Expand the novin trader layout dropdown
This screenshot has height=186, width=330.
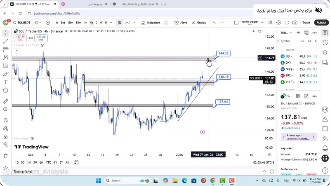click(262, 23)
